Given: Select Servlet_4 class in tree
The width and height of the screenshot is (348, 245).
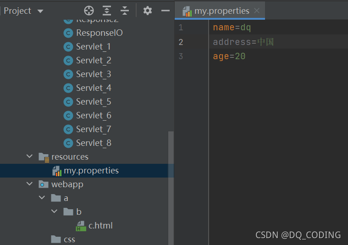Looking at the screenshot, I should pyautogui.click(x=94, y=88).
